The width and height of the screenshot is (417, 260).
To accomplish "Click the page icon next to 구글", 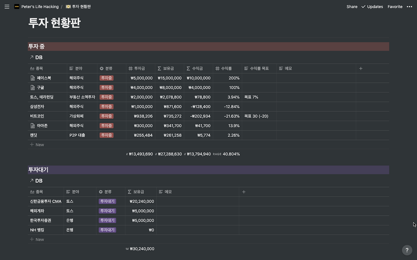I will pos(33,87).
